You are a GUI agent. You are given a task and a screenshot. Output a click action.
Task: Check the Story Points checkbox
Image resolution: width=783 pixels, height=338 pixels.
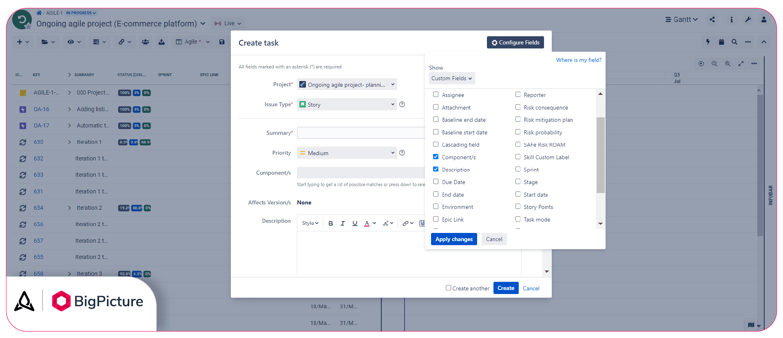[x=518, y=206]
